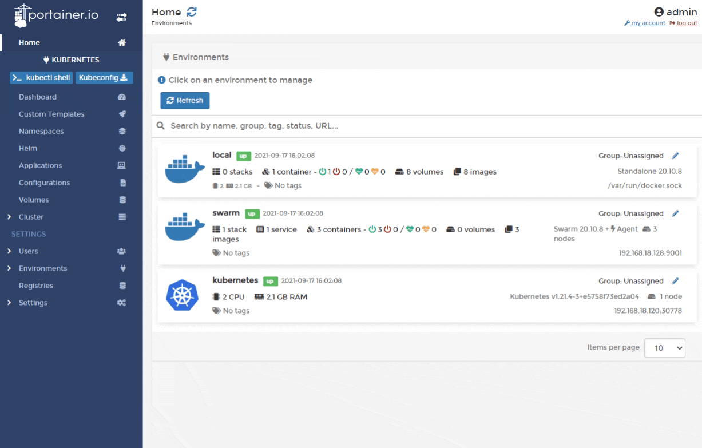Image resolution: width=702 pixels, height=448 pixels.
Task: Edit the swarm environment with pencil icon
Action: click(x=676, y=214)
